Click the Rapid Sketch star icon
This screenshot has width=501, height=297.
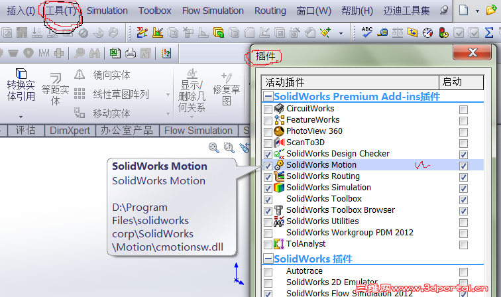pyautogui.click(x=325, y=32)
